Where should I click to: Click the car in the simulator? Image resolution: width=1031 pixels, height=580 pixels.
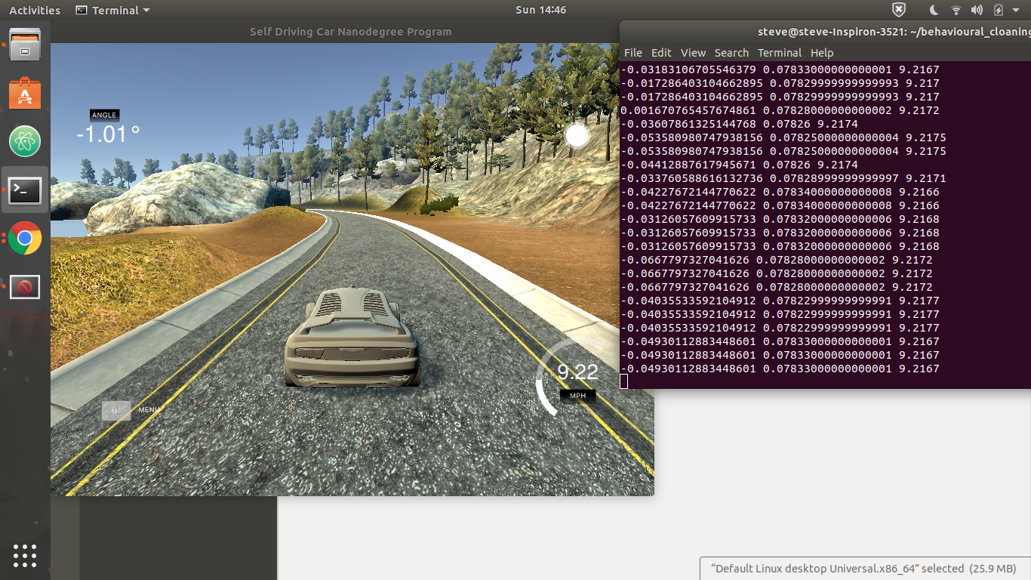tap(352, 338)
